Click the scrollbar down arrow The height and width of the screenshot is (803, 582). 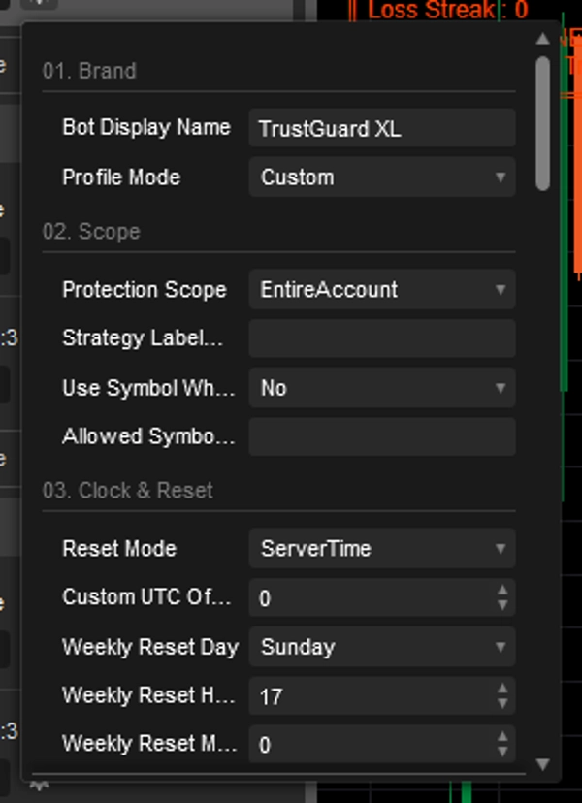point(542,764)
